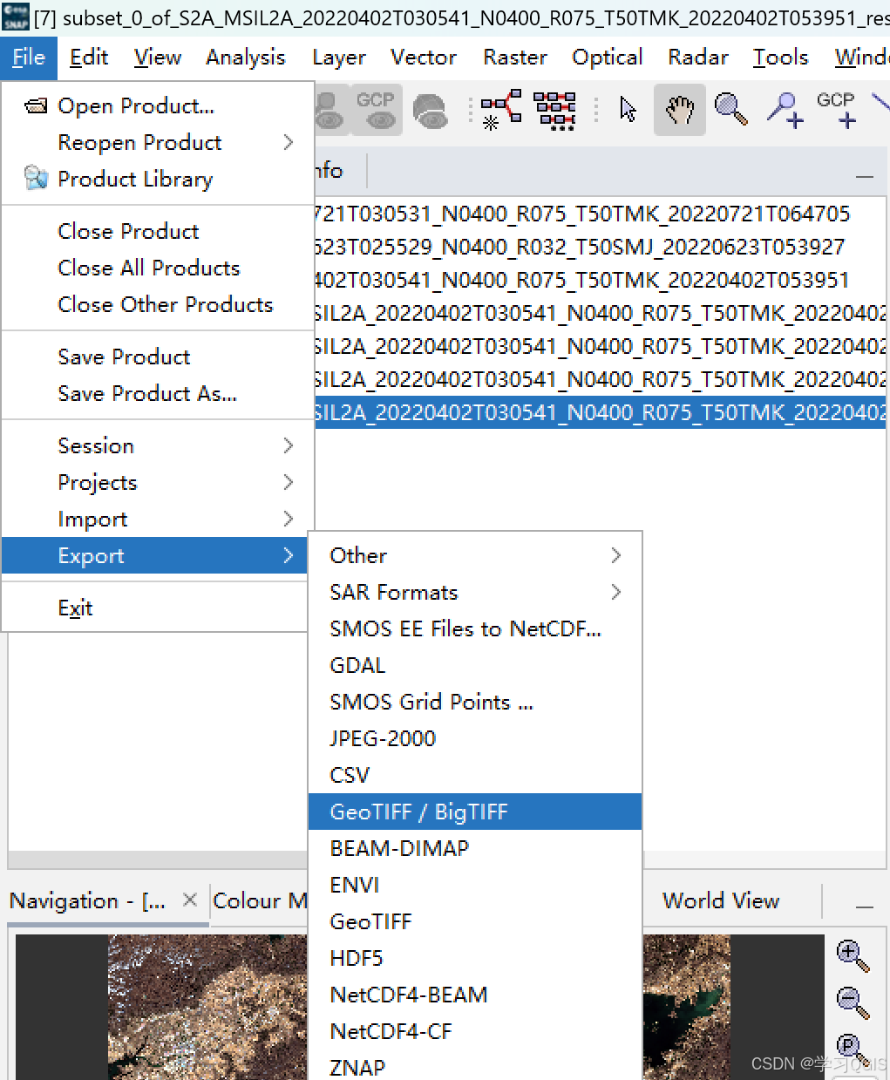Export as plain GeoTIFF
Image resolution: width=890 pixels, height=1080 pixels.
[x=475, y=921]
